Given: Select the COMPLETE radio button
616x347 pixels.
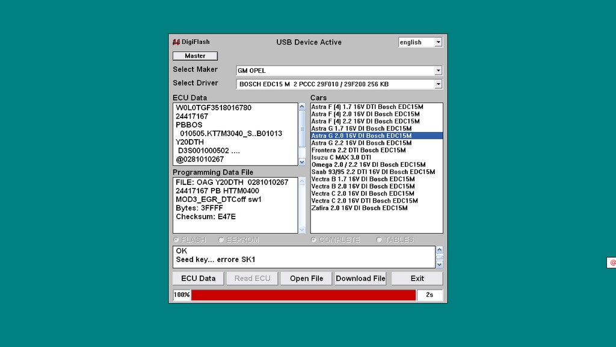Looking at the screenshot, I should [x=313, y=240].
